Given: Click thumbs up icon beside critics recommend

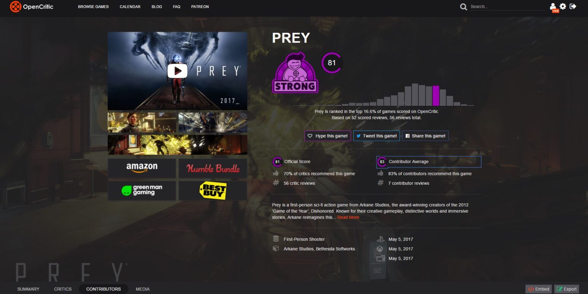Looking at the screenshot, I should [x=276, y=173].
